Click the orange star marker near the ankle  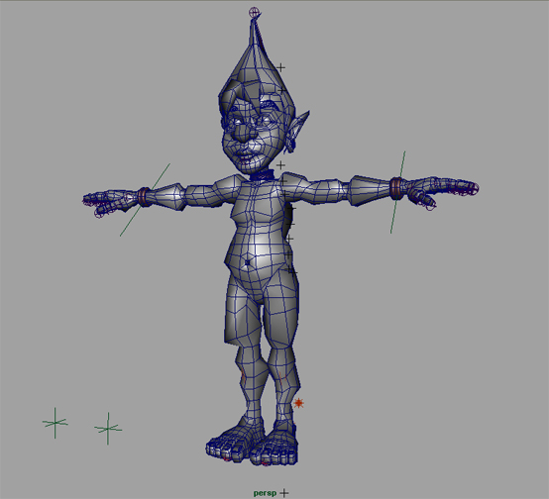click(x=298, y=403)
